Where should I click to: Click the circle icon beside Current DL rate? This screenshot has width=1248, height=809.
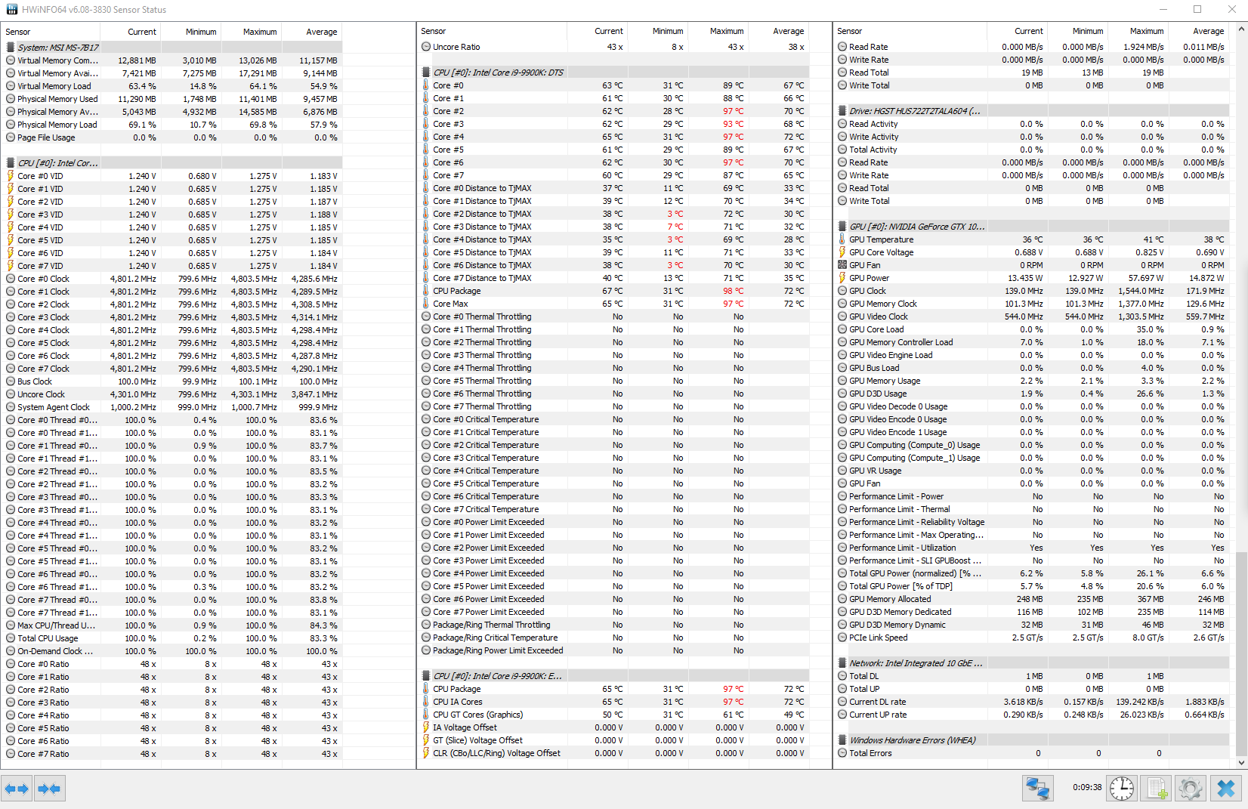[842, 702]
